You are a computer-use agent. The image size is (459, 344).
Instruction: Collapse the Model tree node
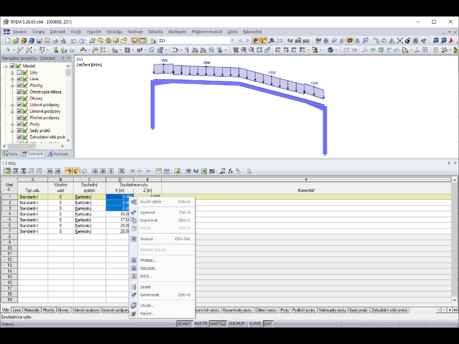pos(5,66)
